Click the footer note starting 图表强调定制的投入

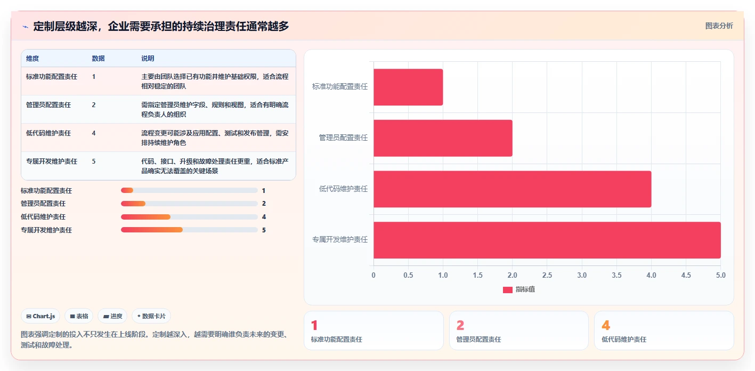point(155,340)
